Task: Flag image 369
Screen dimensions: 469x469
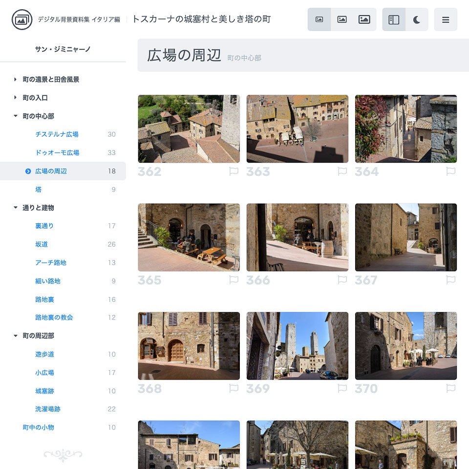Action: (x=342, y=388)
